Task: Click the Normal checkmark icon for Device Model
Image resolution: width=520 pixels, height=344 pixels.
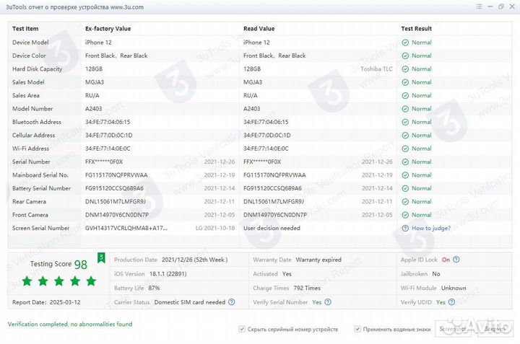Action: tap(405, 43)
